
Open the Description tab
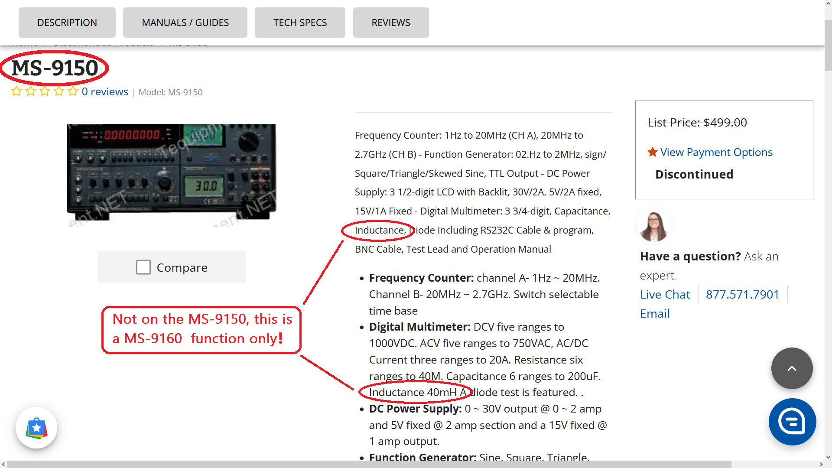pos(67,23)
